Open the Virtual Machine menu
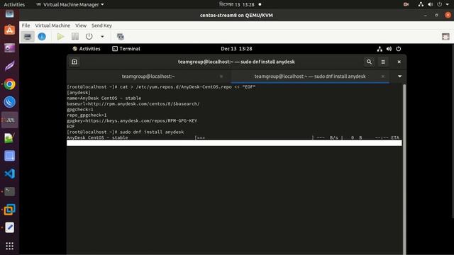This screenshot has height=255, width=454. click(x=52, y=25)
